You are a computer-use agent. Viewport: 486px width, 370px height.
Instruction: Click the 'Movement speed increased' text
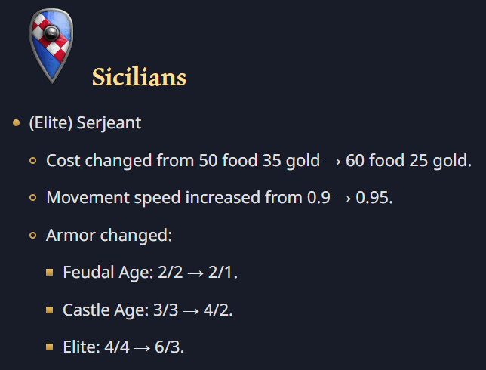pos(137,198)
